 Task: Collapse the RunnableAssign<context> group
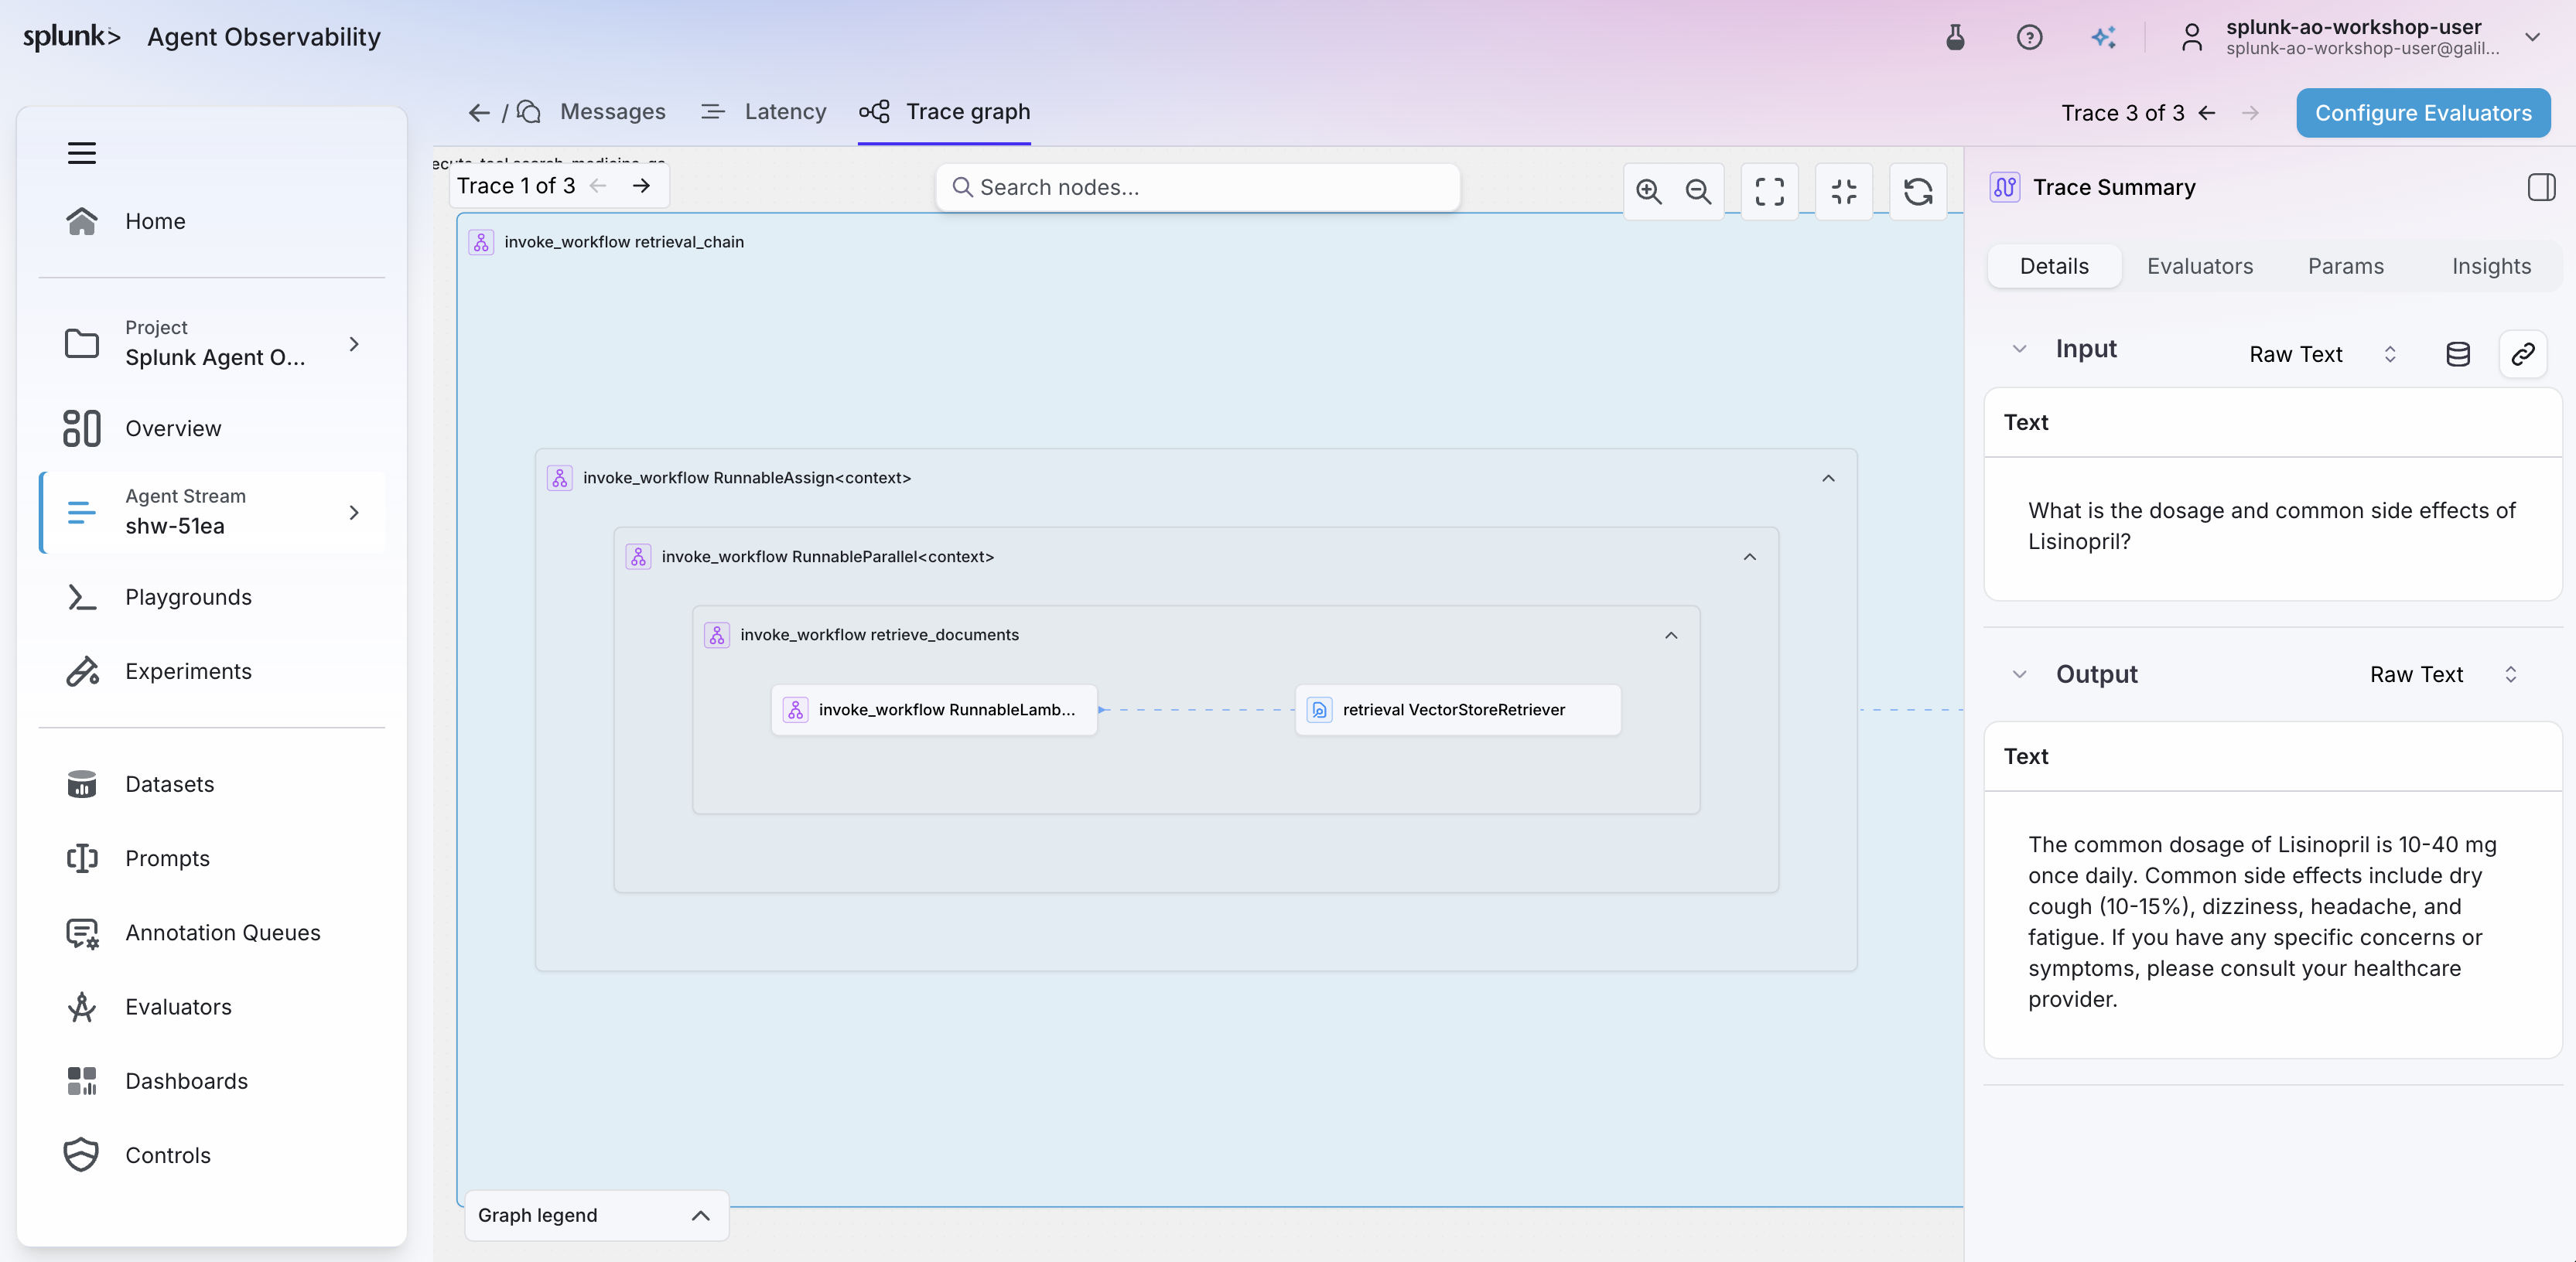(1828, 478)
